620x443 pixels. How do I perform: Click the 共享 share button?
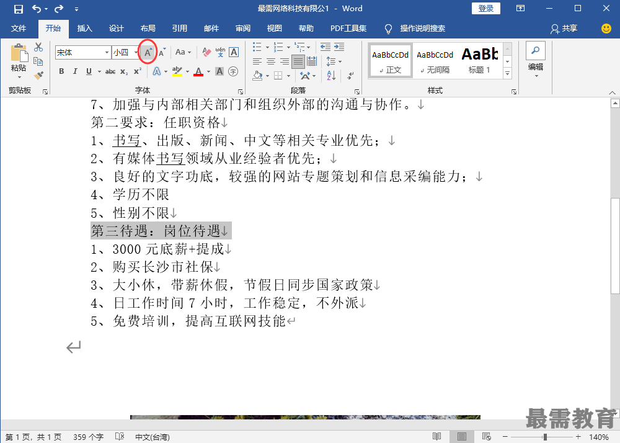[x=564, y=29]
